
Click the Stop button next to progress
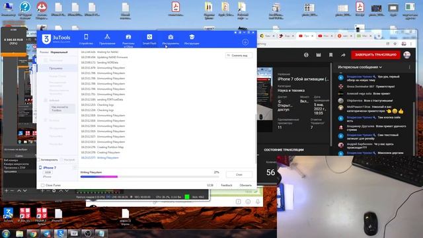click(239, 175)
